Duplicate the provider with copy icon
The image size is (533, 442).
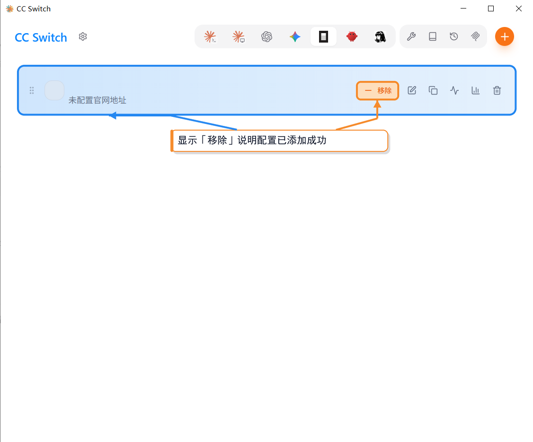(433, 90)
